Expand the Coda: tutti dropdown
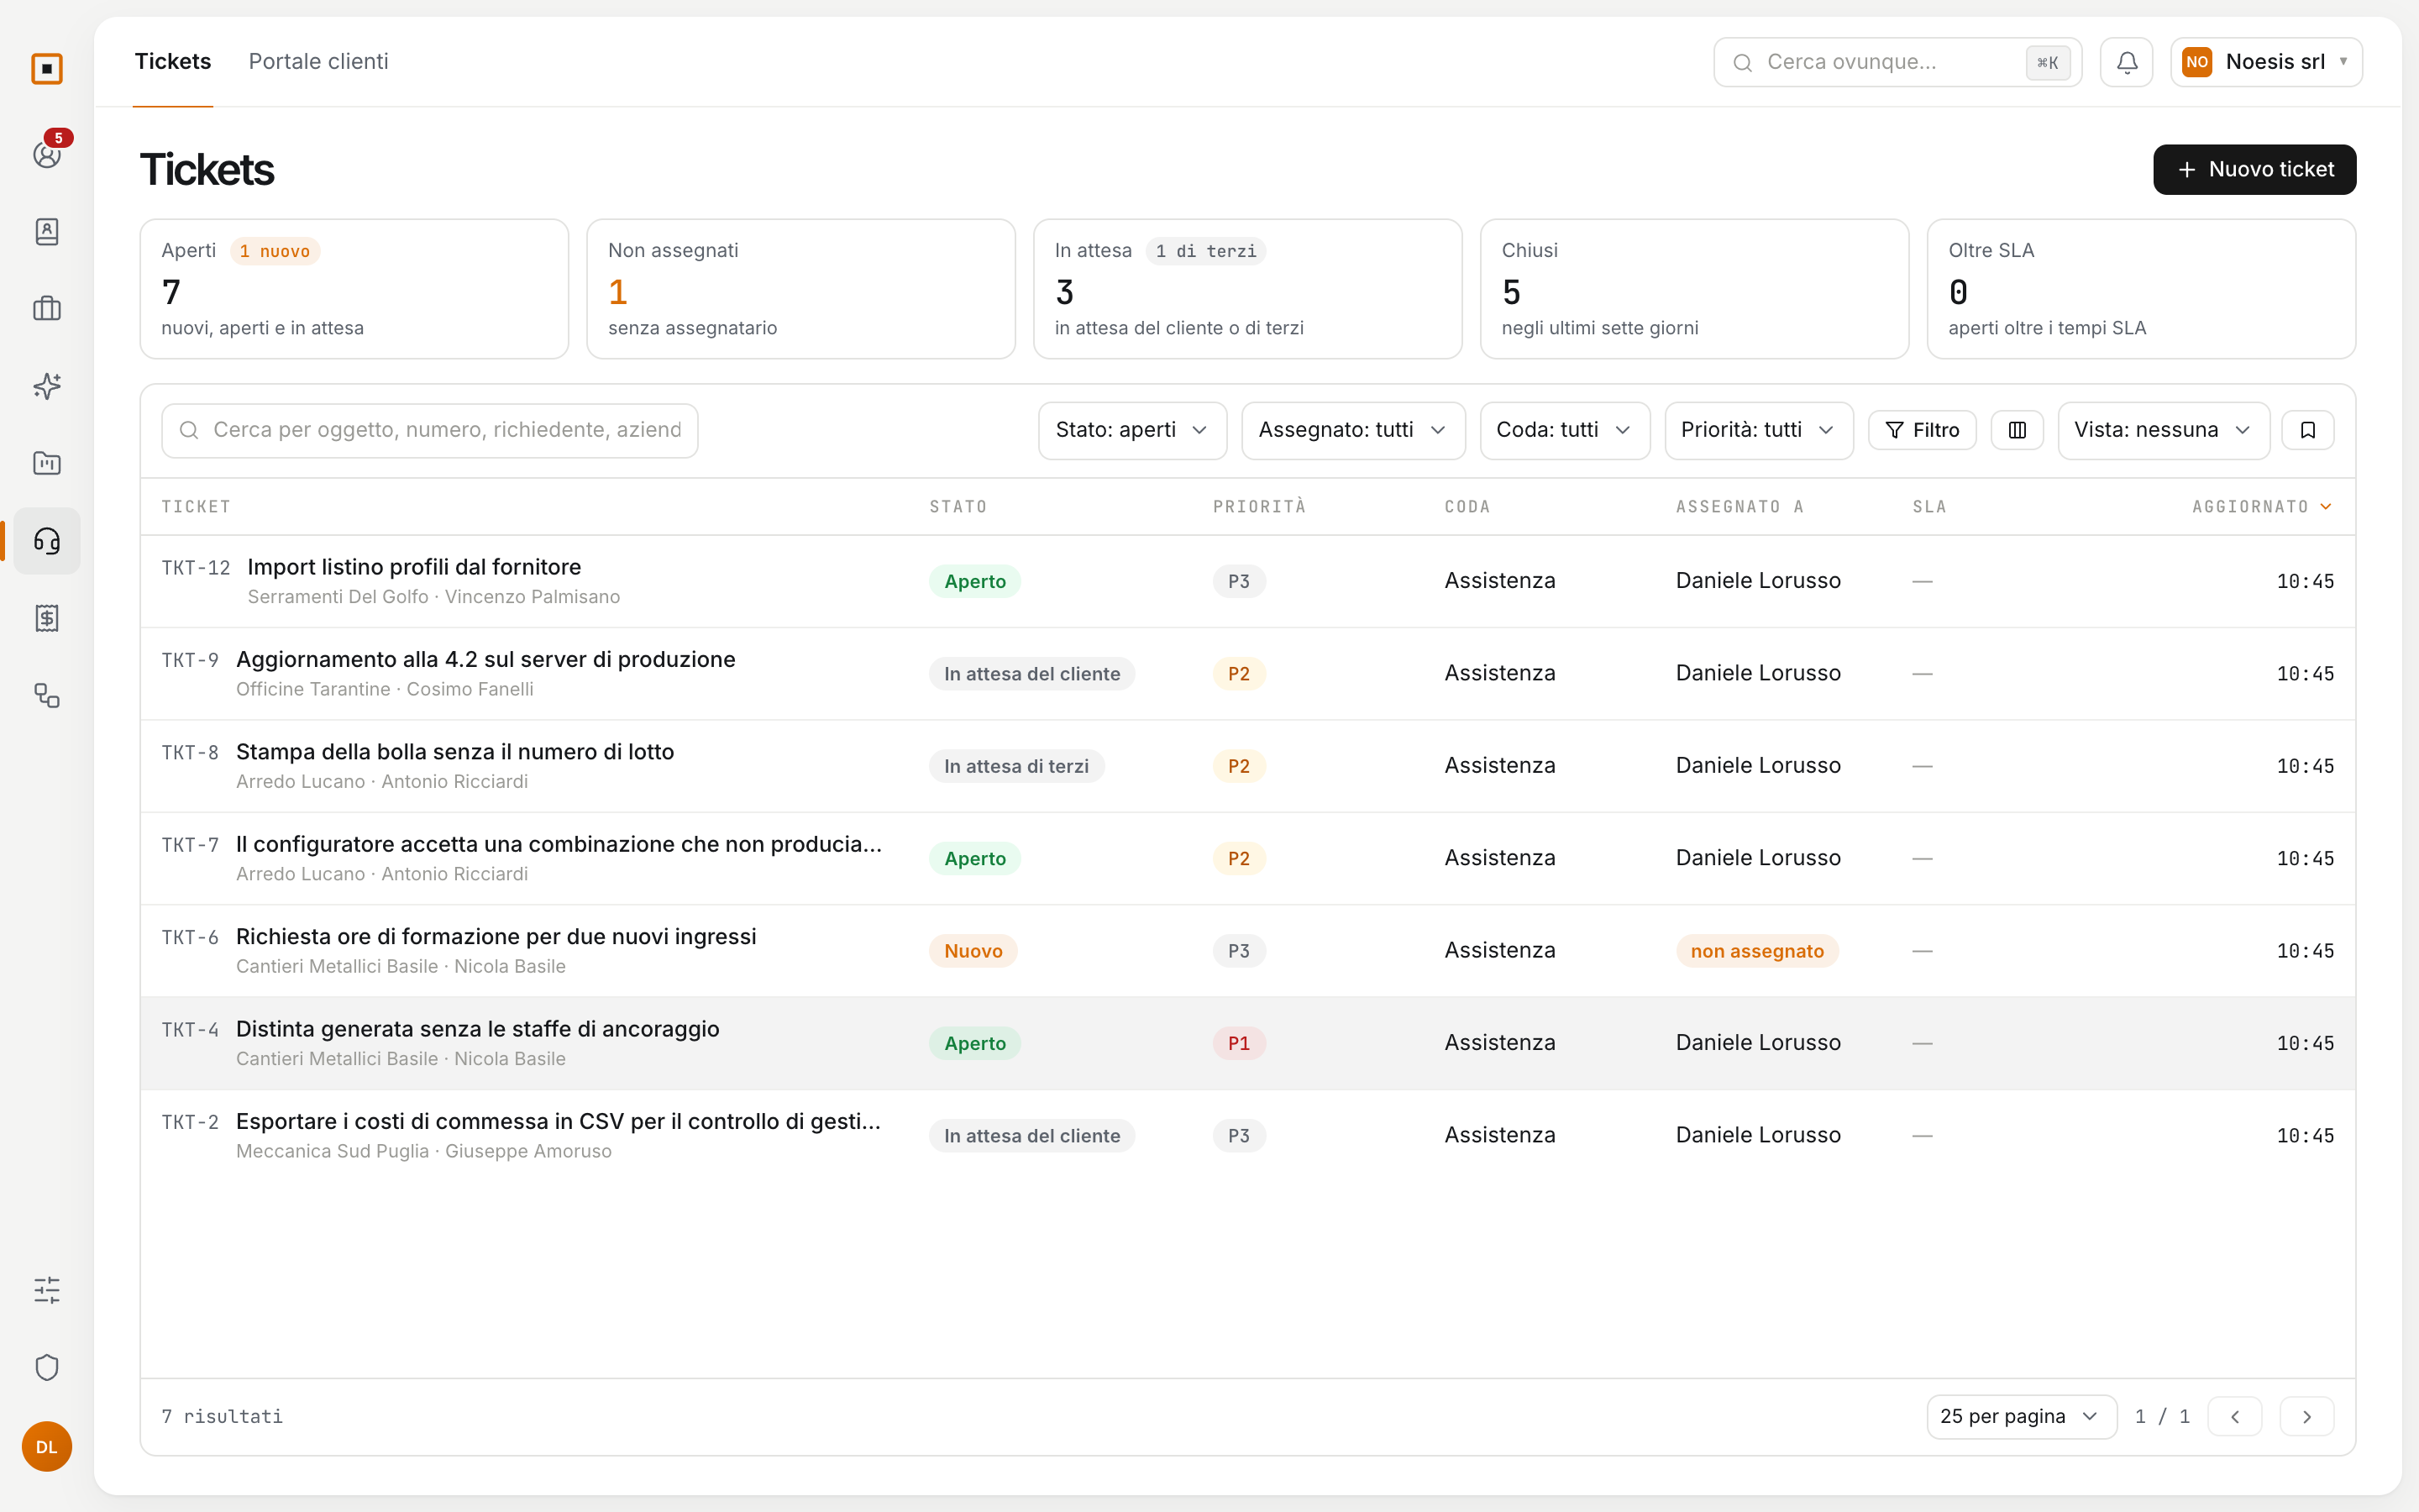This screenshot has width=2419, height=1512. click(1564, 430)
